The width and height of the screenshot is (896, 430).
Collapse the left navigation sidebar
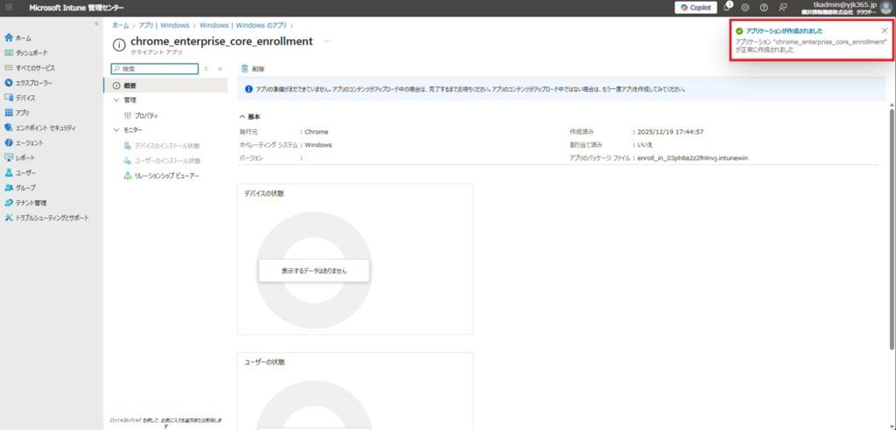click(96, 24)
